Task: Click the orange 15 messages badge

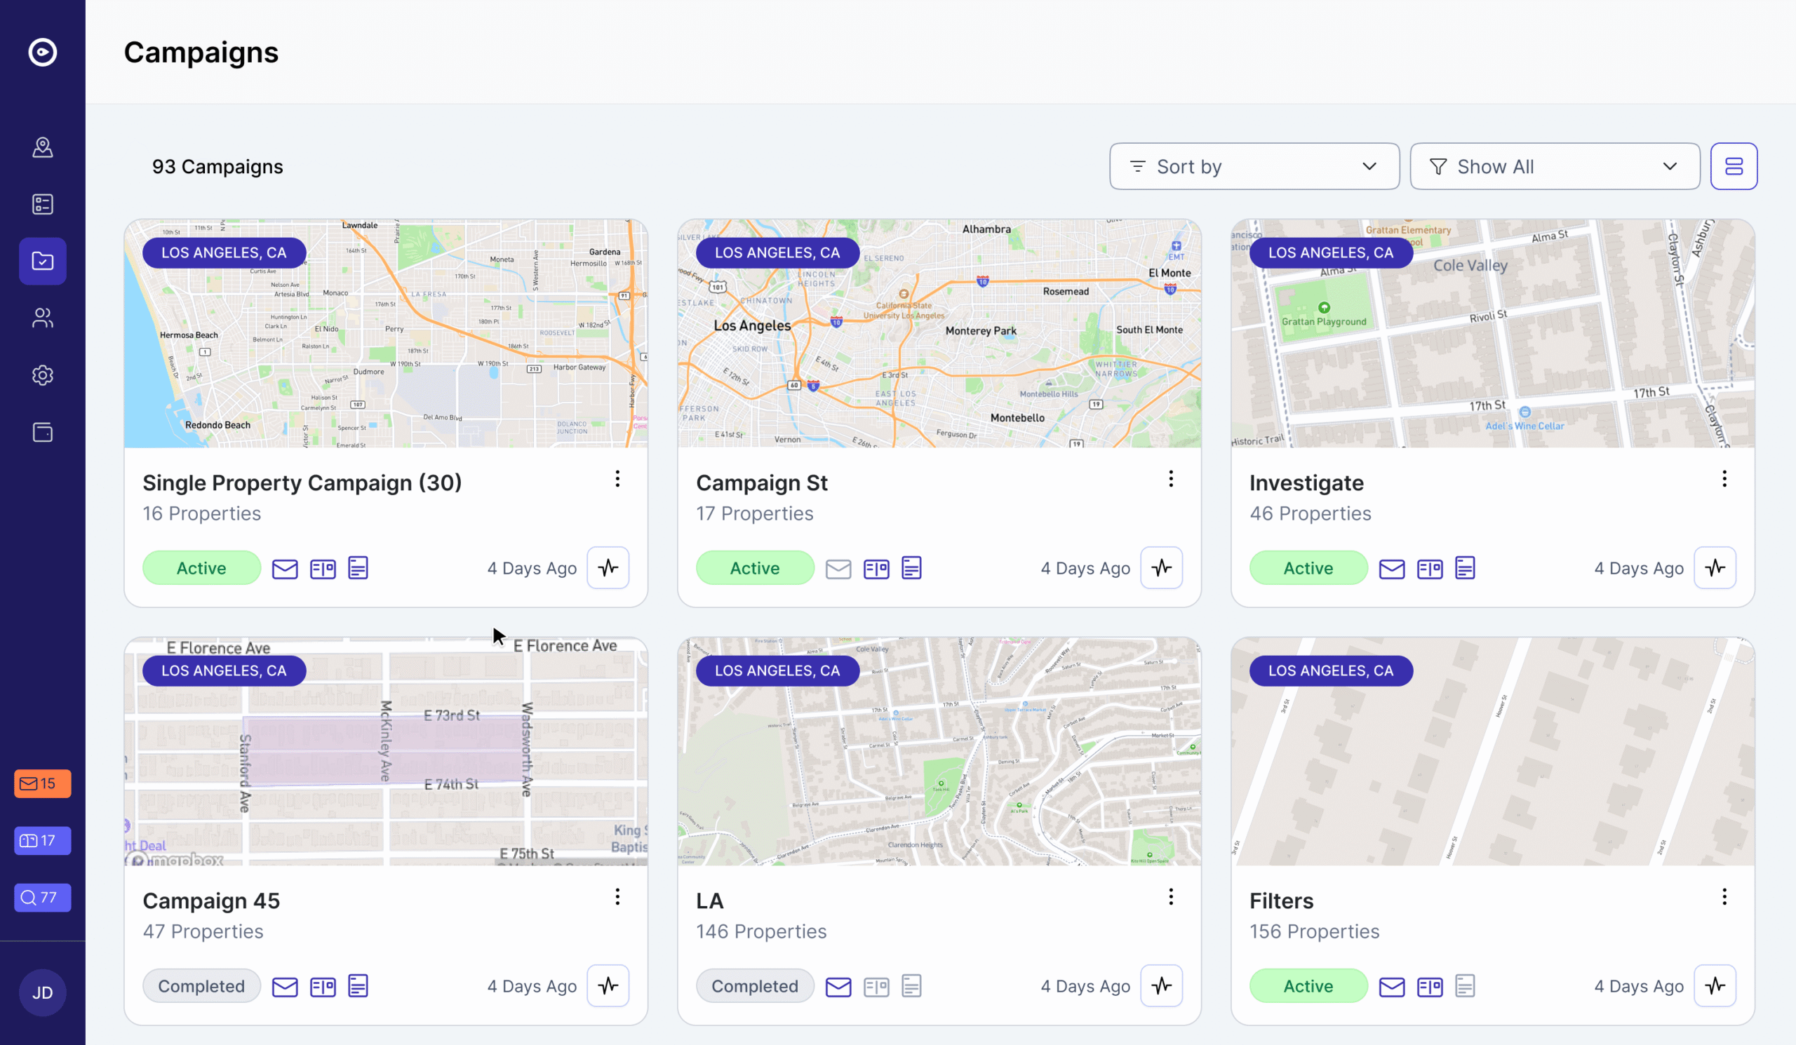Action: 42,783
